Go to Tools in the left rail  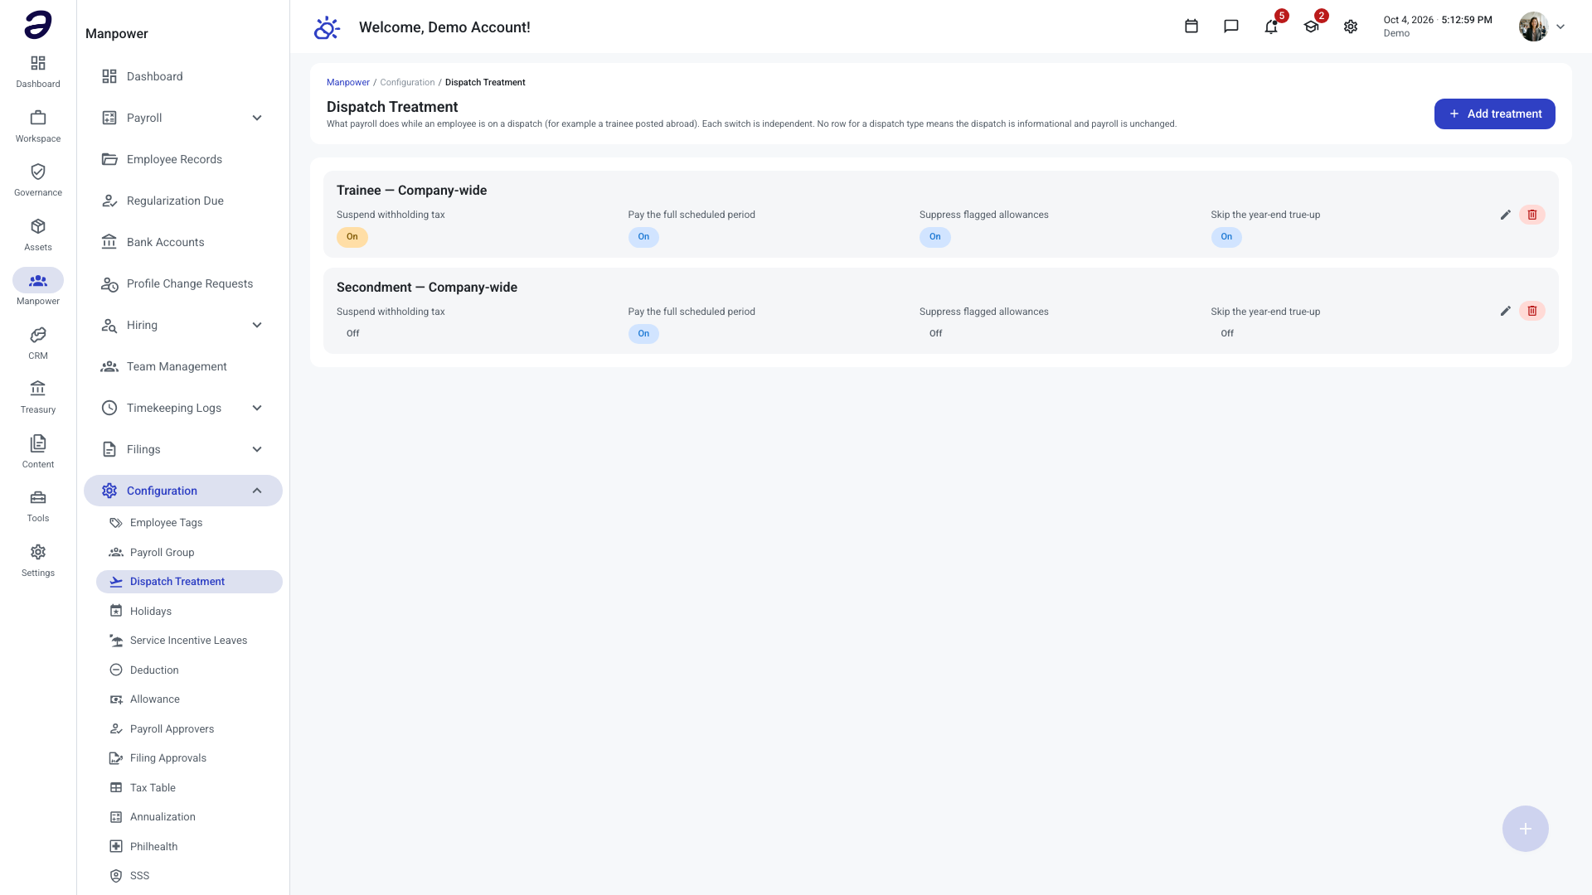tap(38, 506)
